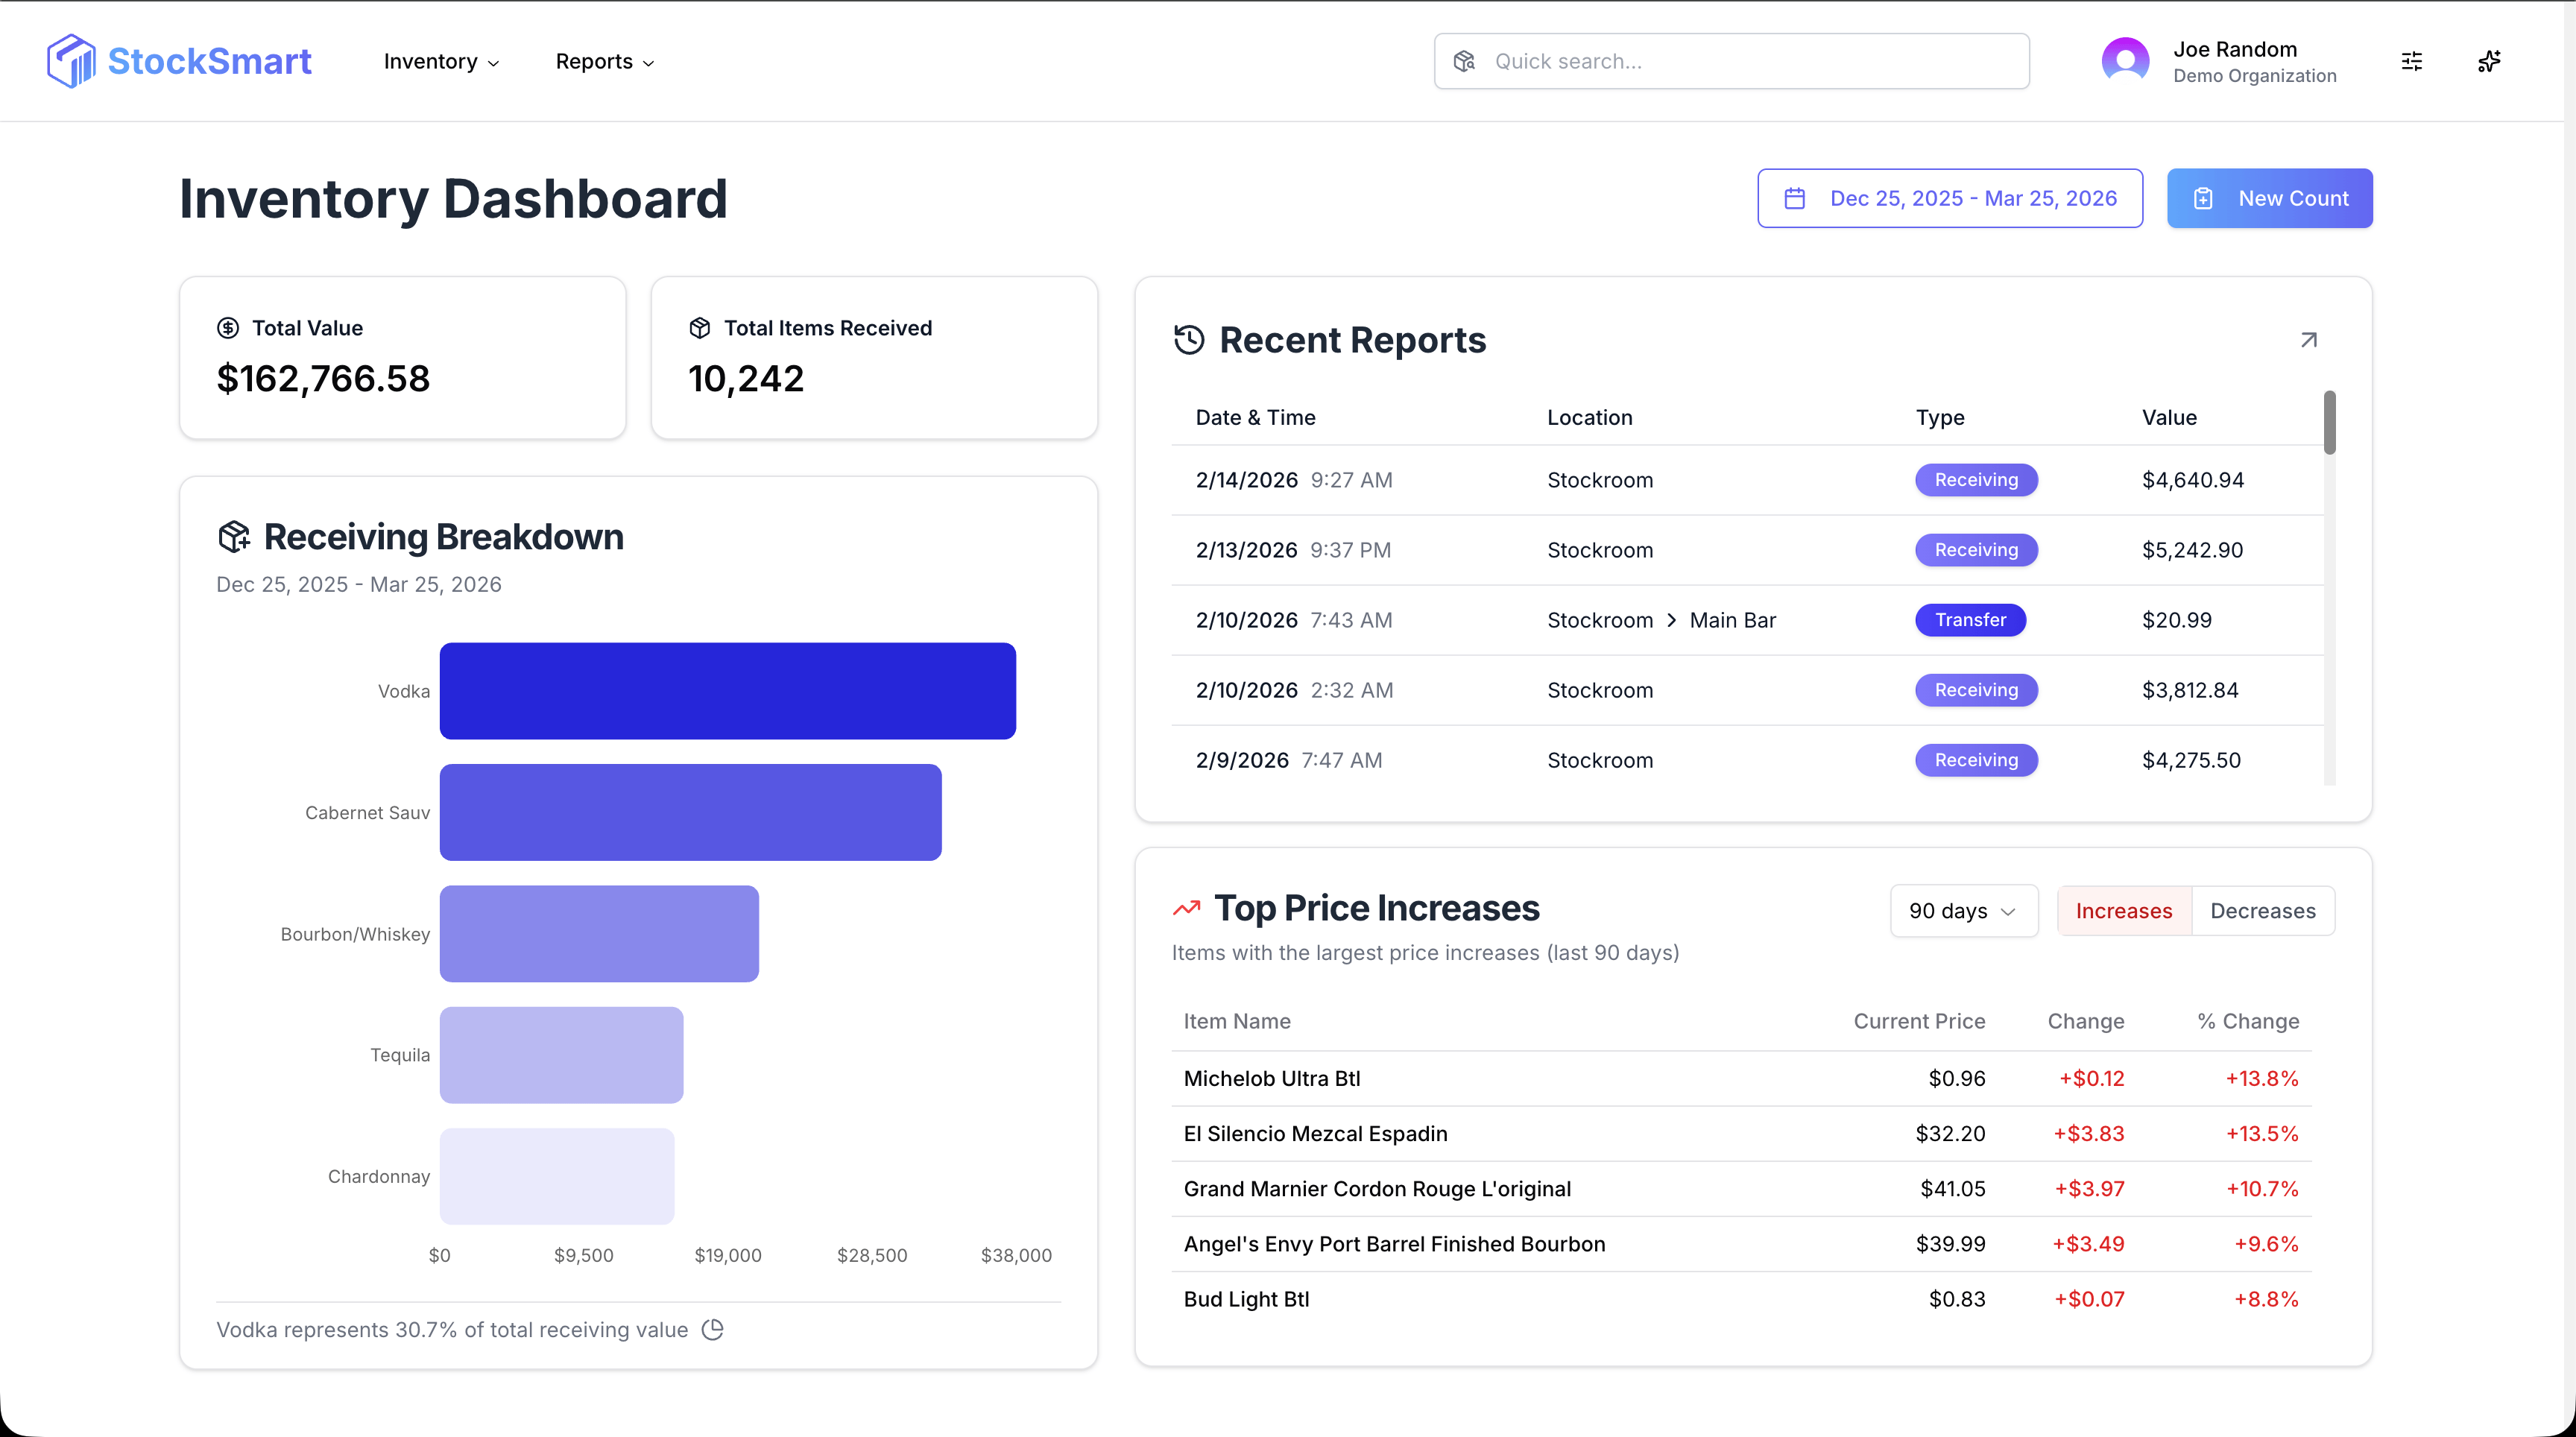Click the $4,640.94 report value
This screenshot has width=2576, height=1437.
point(2192,480)
